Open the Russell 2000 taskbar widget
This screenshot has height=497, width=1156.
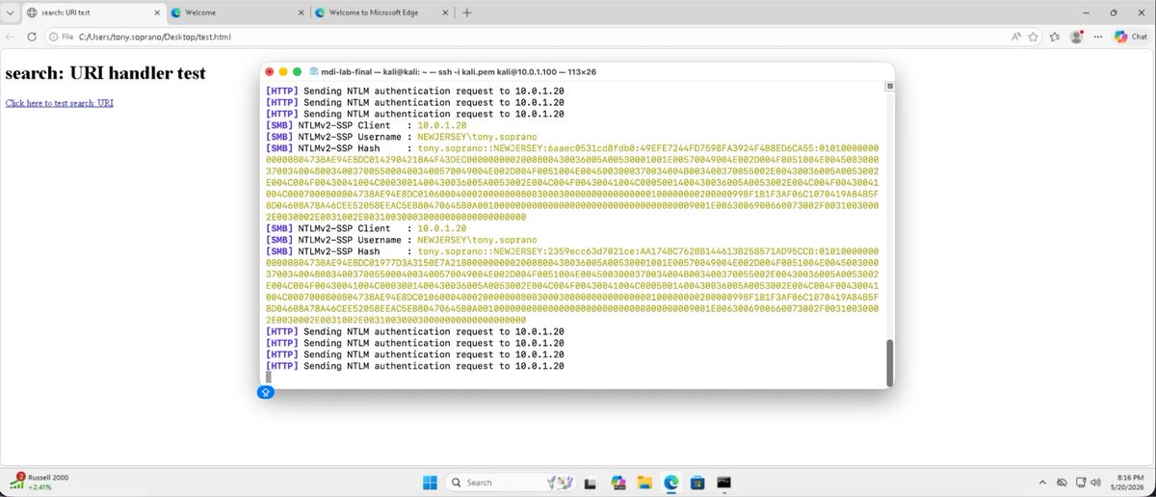coord(39,482)
